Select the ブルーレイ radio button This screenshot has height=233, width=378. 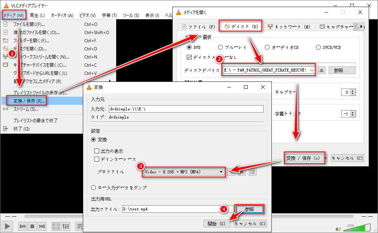221,47
